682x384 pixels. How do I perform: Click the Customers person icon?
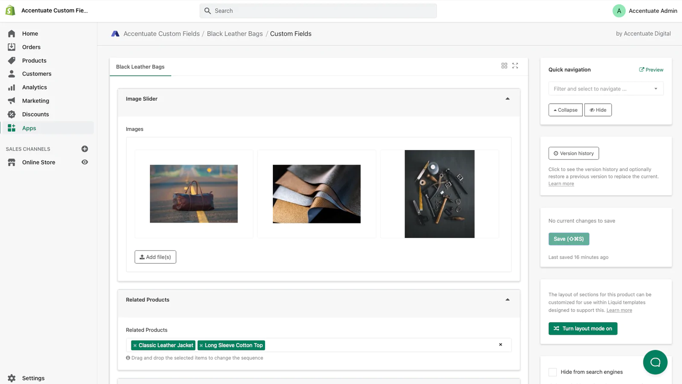pos(12,74)
